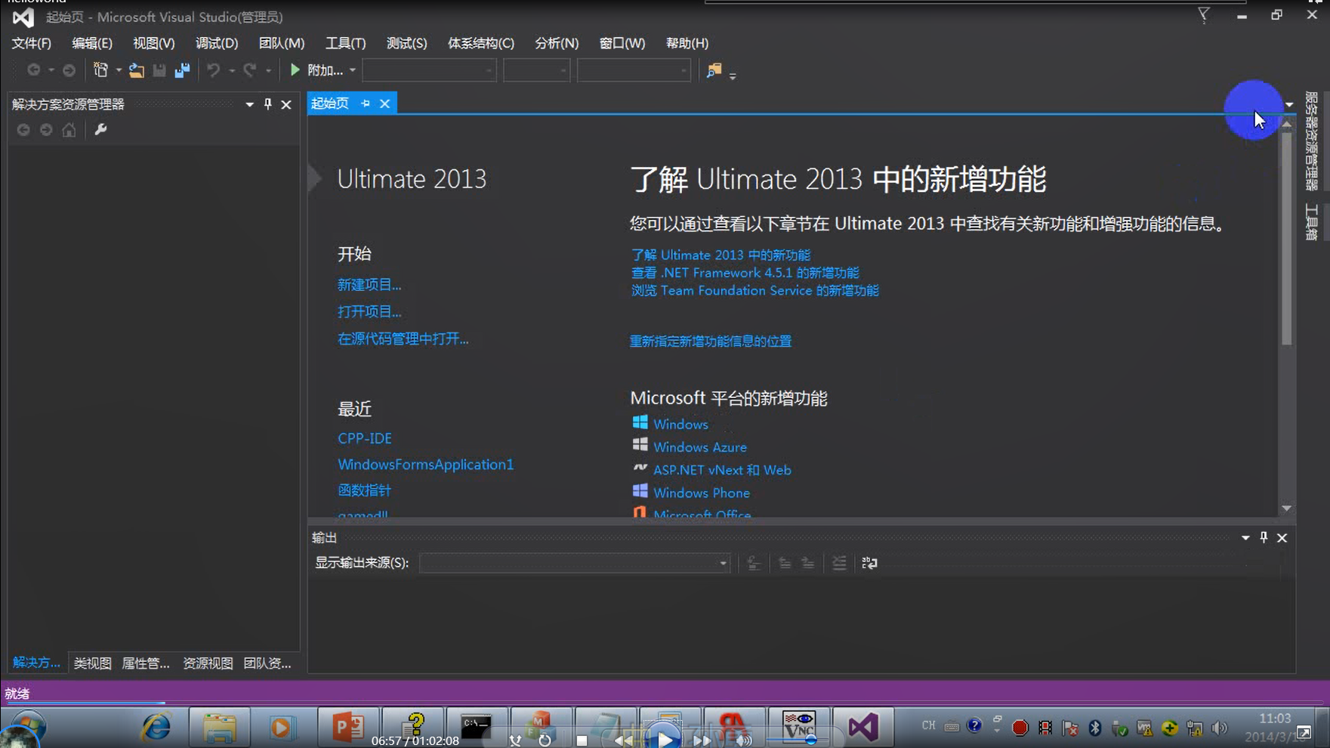Screen dimensions: 1330x748
Task: Click the Feedback funnel icon in title bar
Action: pyautogui.click(x=1204, y=15)
